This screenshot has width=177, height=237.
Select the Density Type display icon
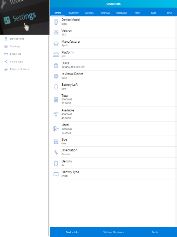(56, 174)
